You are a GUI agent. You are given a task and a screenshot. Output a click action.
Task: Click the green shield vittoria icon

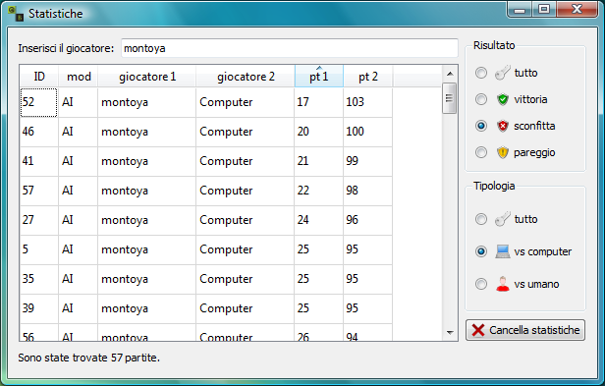pyautogui.click(x=503, y=99)
